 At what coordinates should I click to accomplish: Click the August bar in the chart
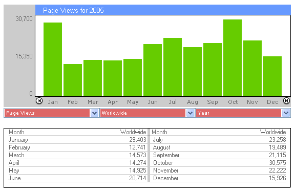pyautogui.click(x=193, y=72)
